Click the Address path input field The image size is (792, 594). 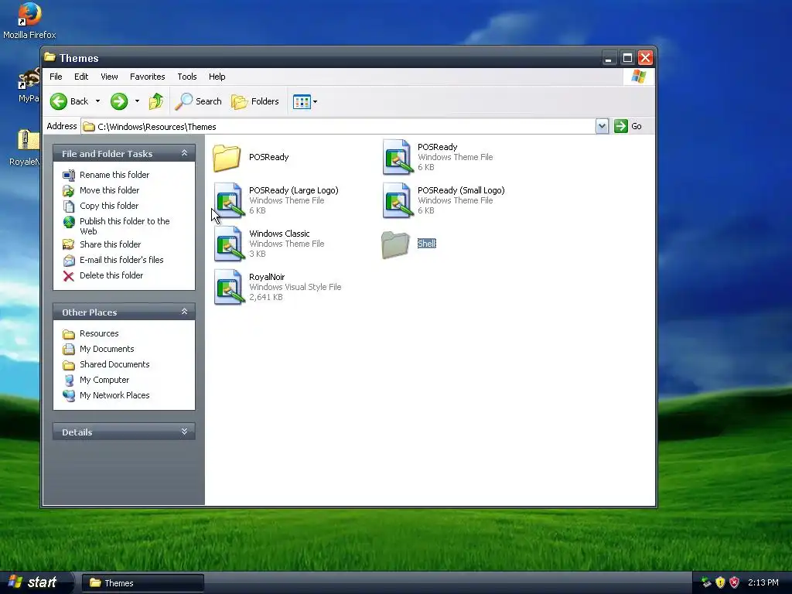(338, 127)
